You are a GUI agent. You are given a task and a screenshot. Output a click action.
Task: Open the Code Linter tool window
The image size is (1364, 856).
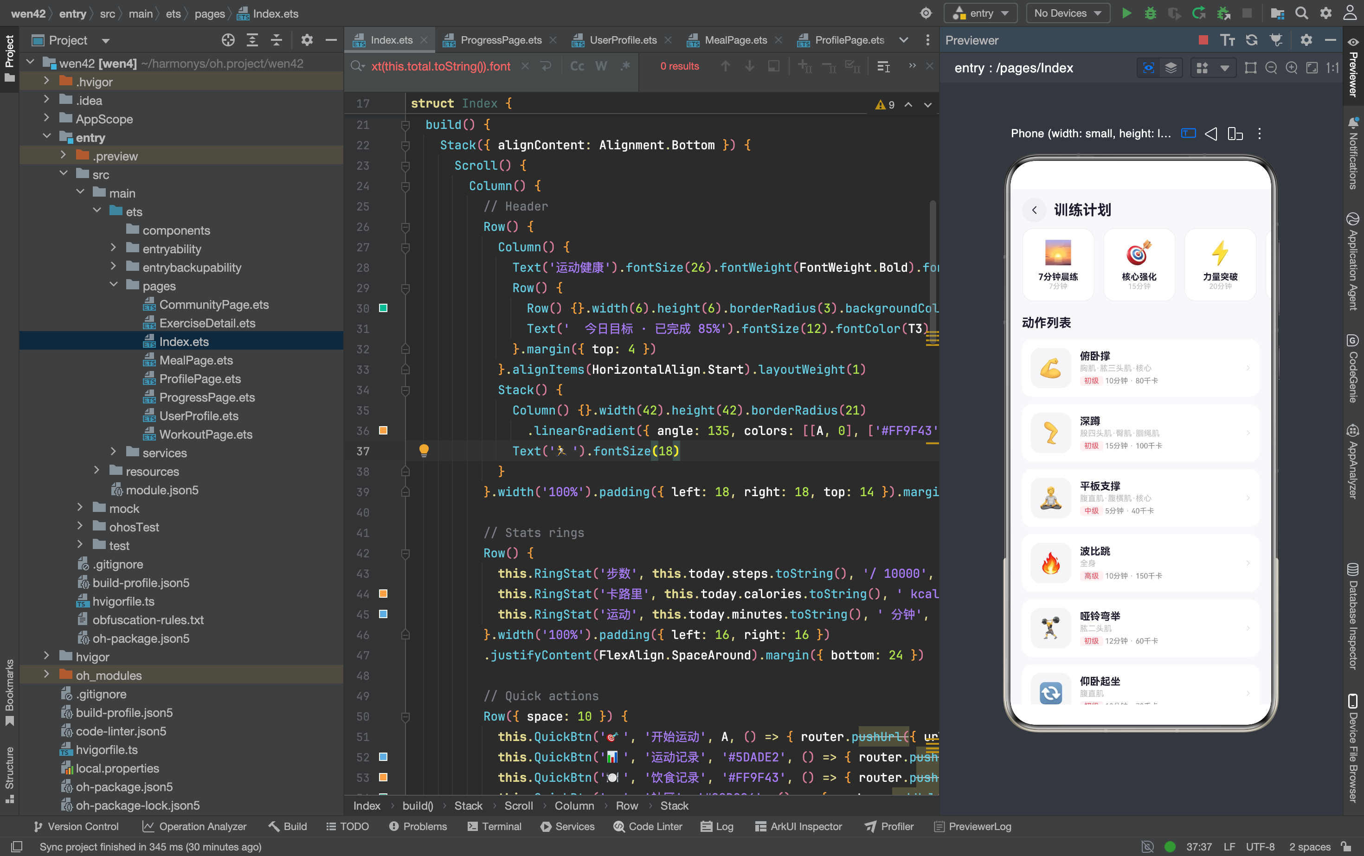648,826
